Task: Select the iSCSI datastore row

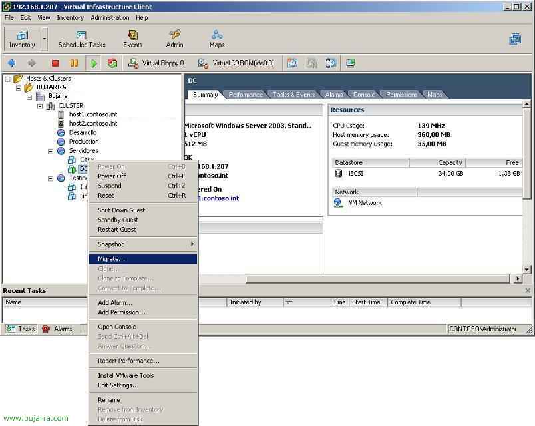Action: (427, 174)
